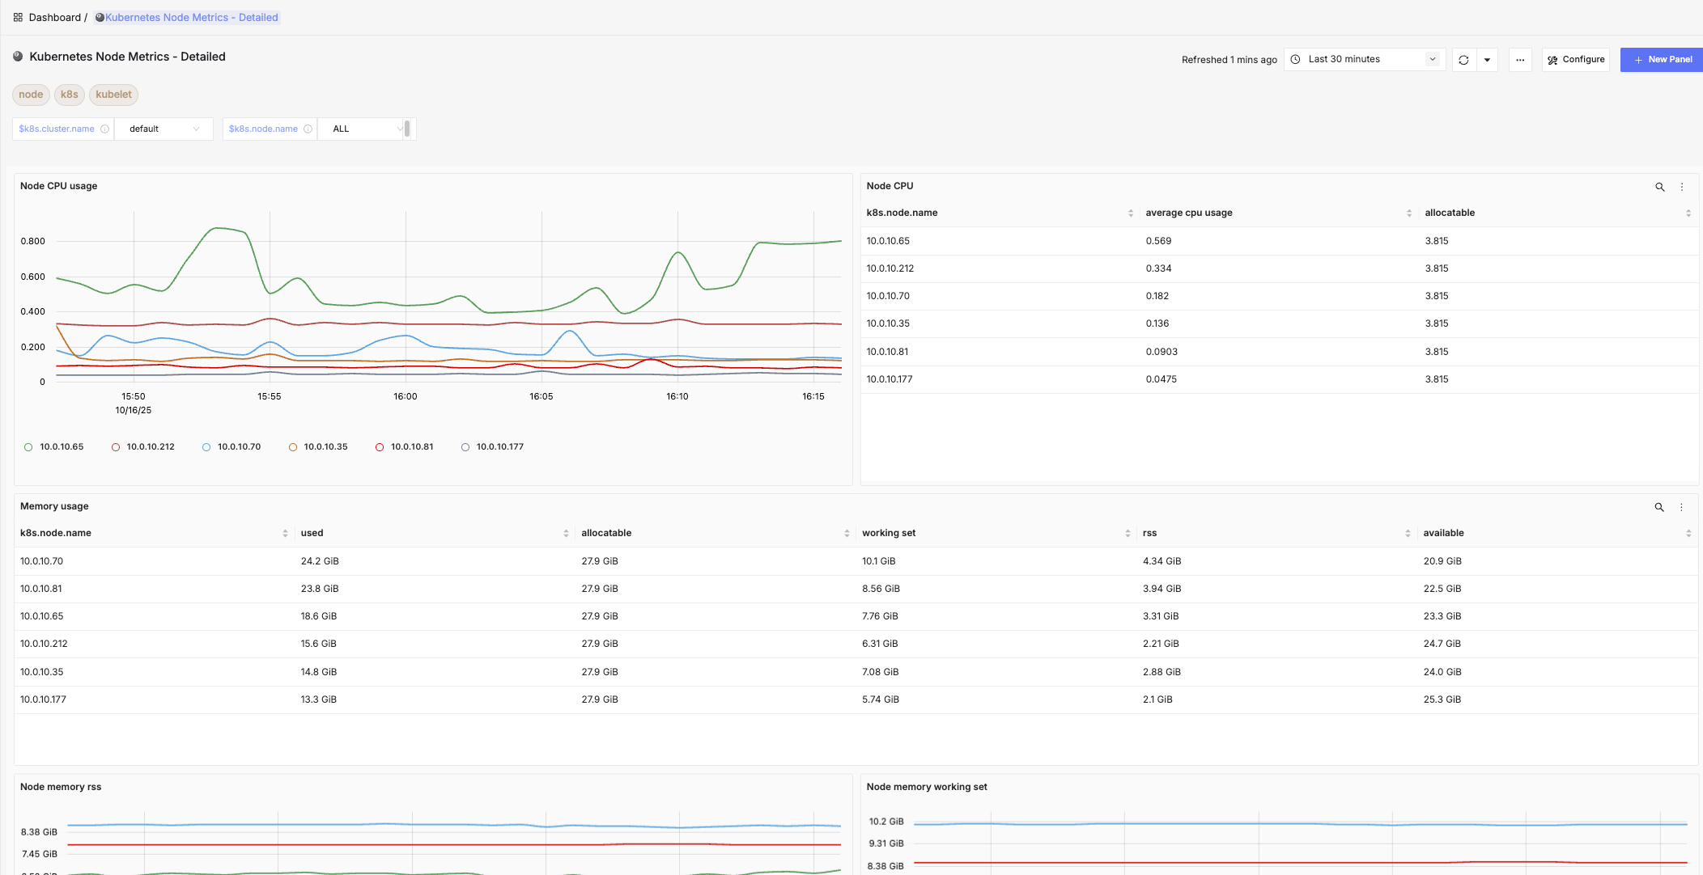
Task: Sort the table by average cpu usage column
Action: click(x=1408, y=213)
